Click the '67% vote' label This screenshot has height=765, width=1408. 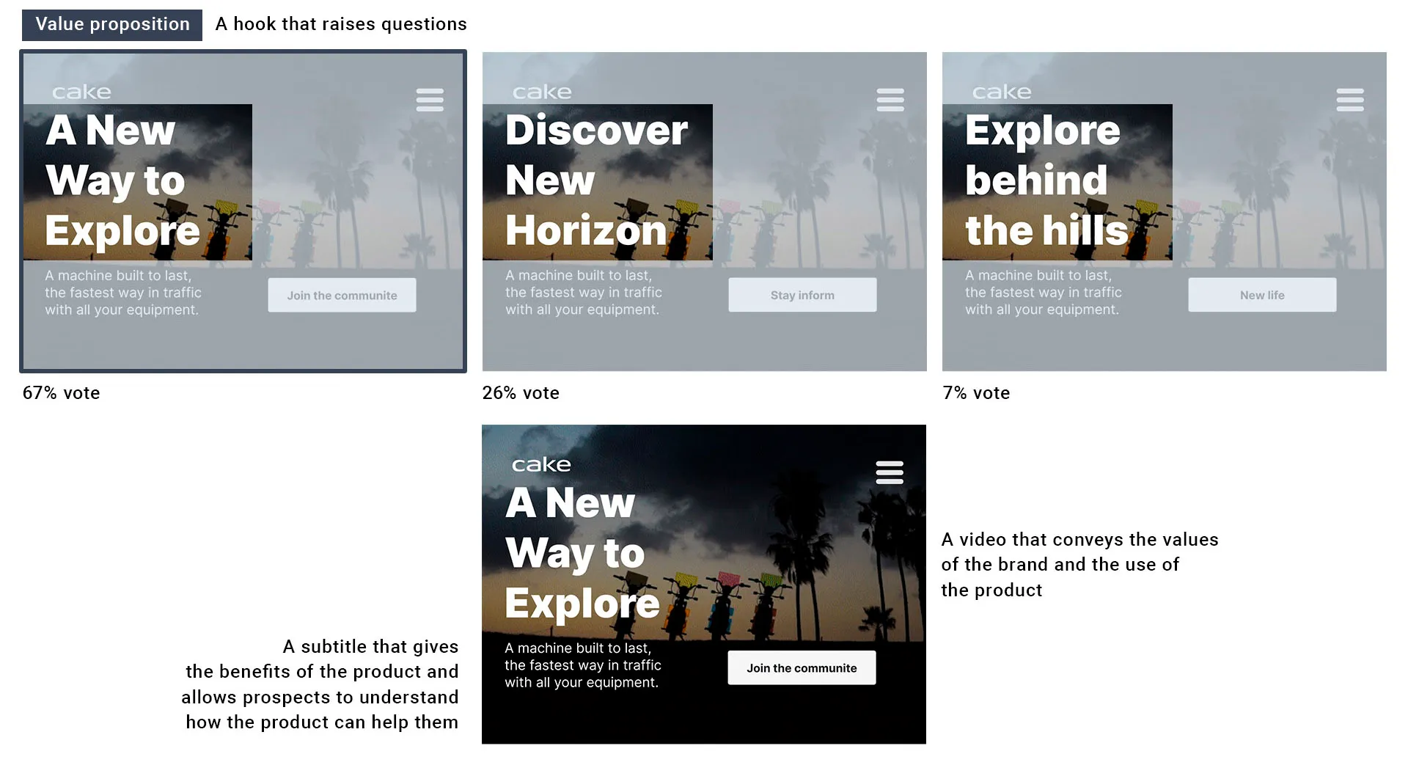tap(61, 393)
